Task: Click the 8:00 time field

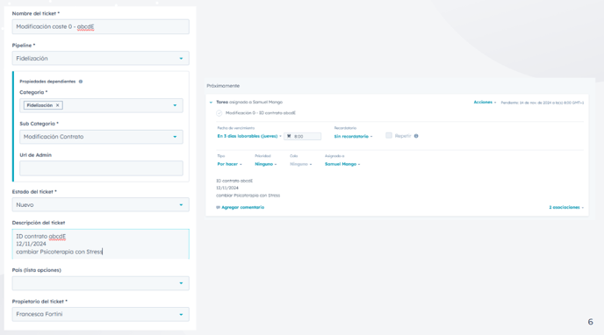Action: (302, 136)
